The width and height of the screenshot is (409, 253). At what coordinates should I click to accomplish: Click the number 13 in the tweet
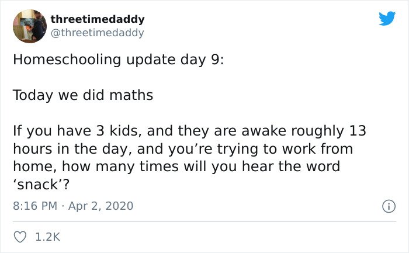[358, 131]
